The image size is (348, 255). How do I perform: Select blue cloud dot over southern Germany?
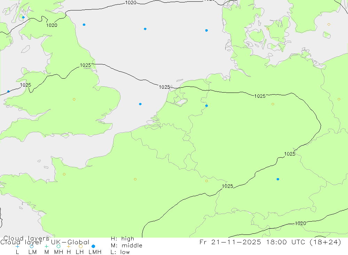click(x=278, y=179)
